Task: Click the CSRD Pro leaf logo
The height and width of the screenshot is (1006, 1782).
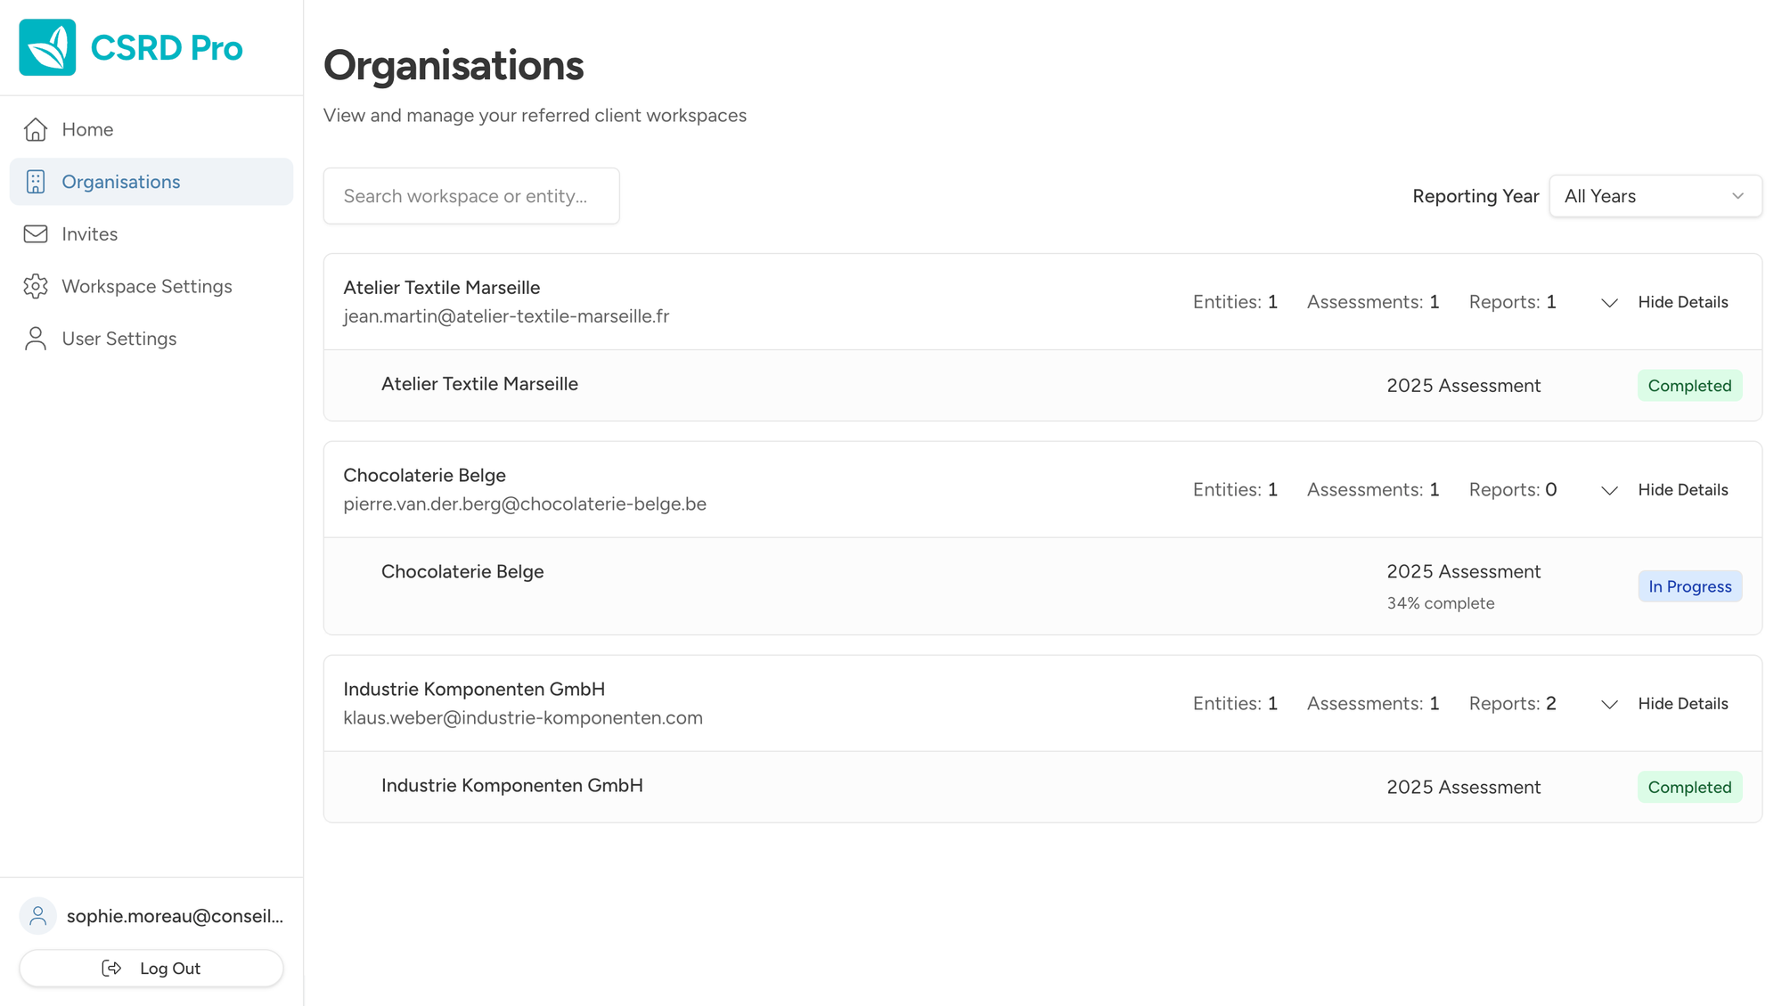Action: [x=46, y=46]
